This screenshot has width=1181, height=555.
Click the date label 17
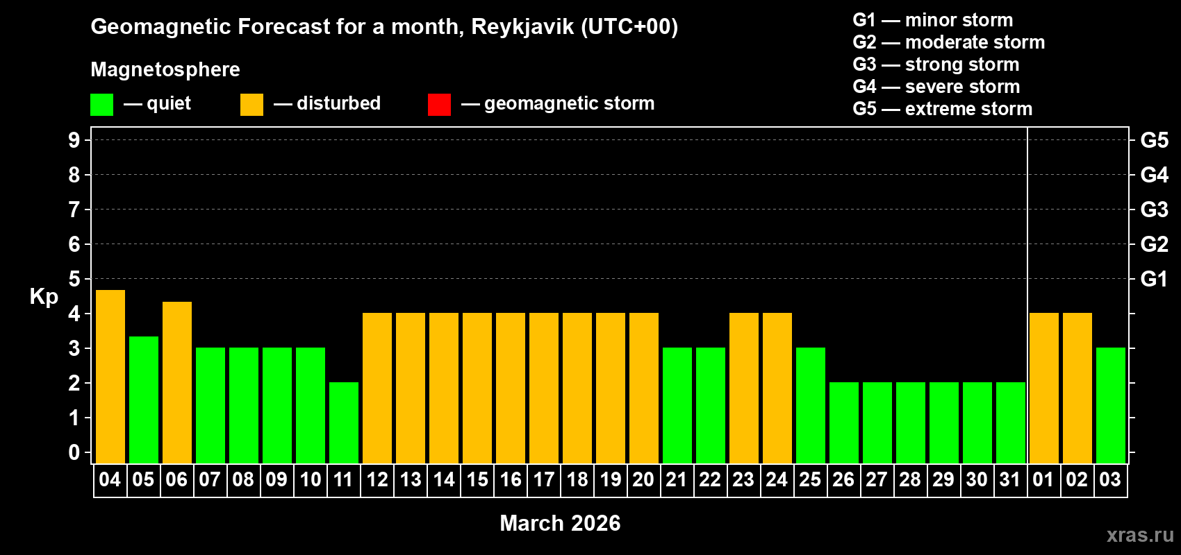click(x=543, y=480)
